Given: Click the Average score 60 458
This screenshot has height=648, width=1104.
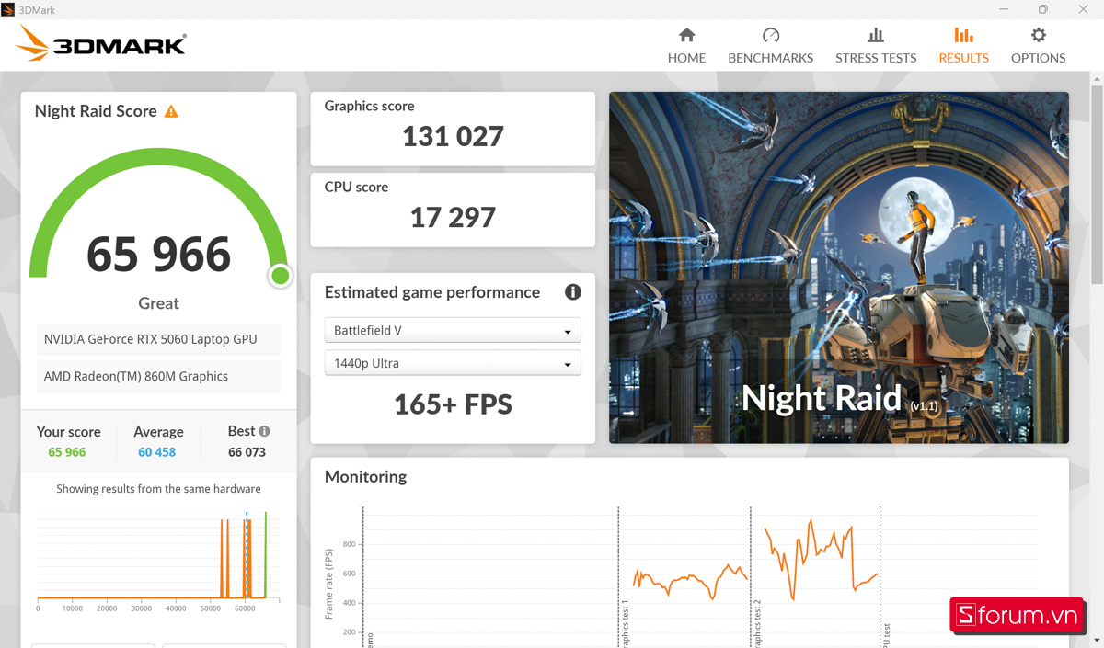Looking at the screenshot, I should (157, 452).
